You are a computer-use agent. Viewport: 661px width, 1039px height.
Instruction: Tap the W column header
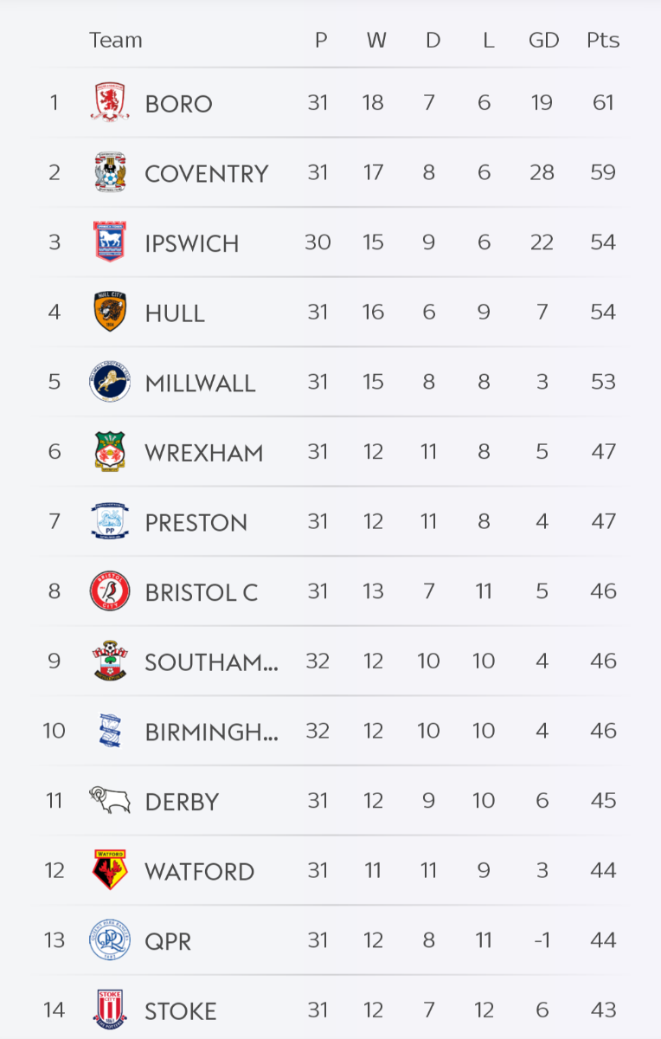tap(375, 40)
